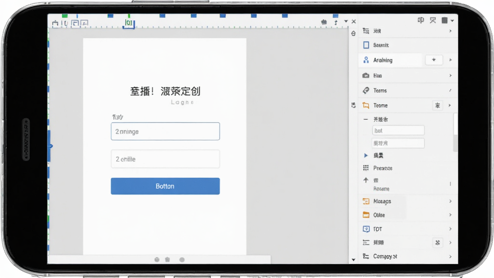This screenshot has height=278, width=494.
Task: Open the Teams panel row
Action: click(x=408, y=90)
